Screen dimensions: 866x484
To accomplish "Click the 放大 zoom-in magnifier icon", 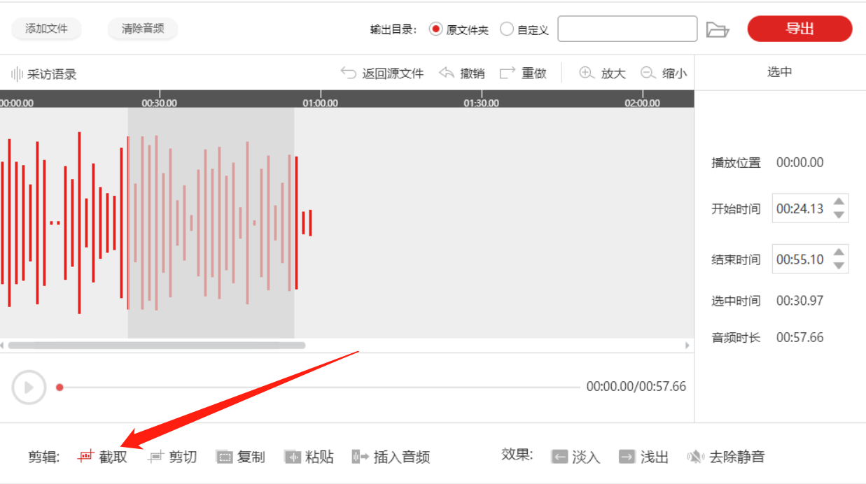I will pos(587,73).
